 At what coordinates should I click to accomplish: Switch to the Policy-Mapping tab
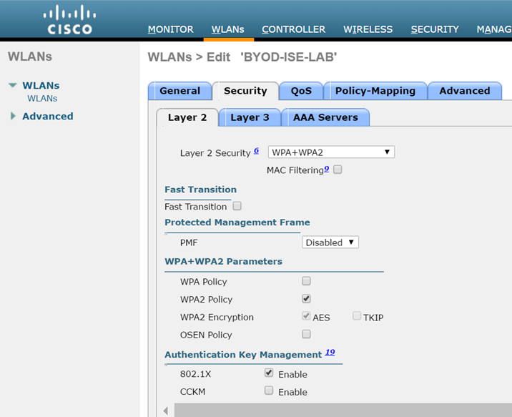point(375,91)
